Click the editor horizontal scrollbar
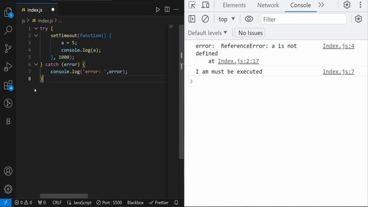Screen dimensions: 368x207 click(x=64, y=196)
